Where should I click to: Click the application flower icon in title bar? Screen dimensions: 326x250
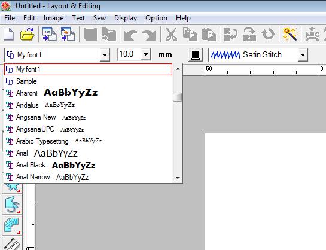[6, 6]
